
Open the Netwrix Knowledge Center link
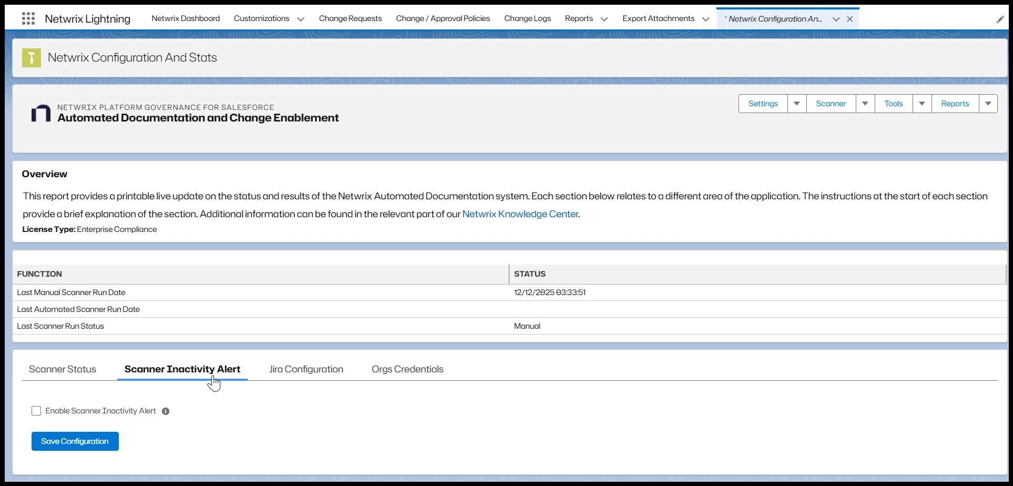[520, 214]
